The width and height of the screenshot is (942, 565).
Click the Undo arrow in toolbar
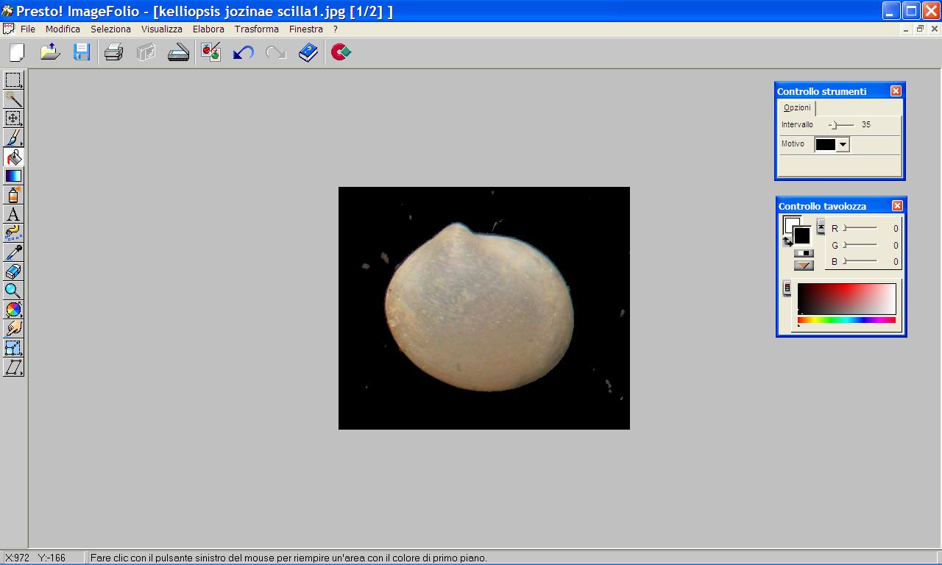(243, 53)
